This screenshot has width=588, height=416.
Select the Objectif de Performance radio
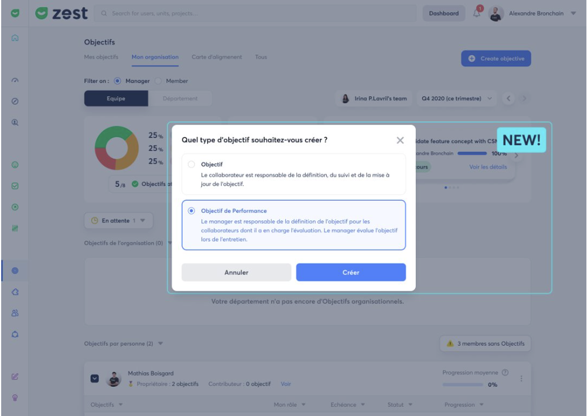(192, 211)
